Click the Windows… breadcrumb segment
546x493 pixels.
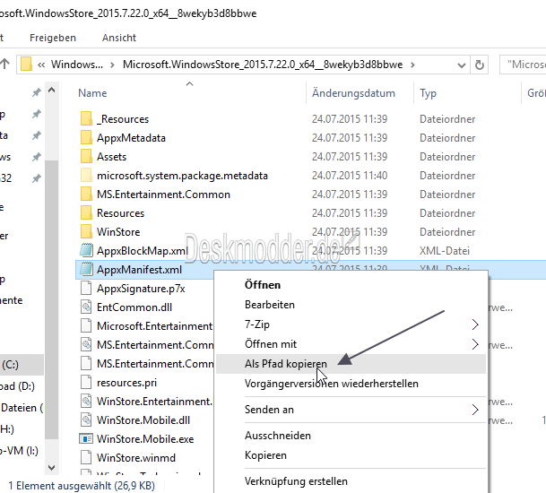[x=77, y=65]
